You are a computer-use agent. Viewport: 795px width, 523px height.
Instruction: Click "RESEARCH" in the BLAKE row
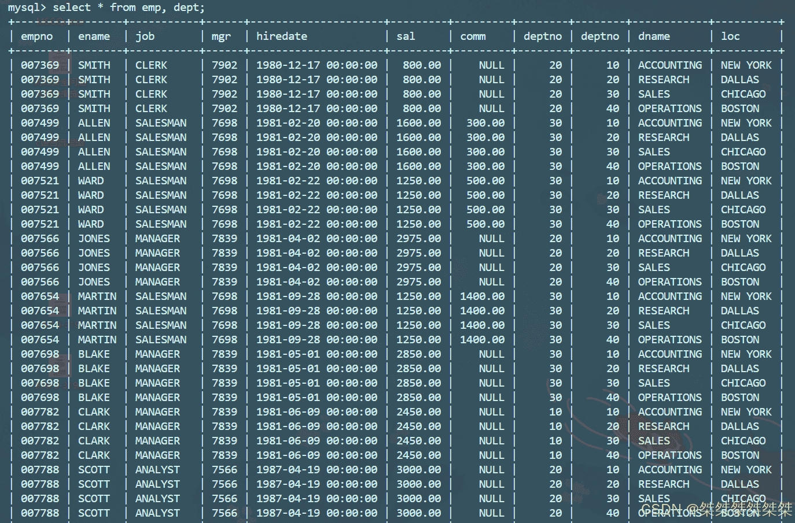[x=664, y=369]
